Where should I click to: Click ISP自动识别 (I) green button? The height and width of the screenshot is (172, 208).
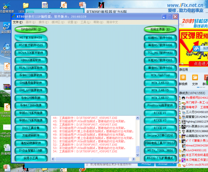pos(31,29)
